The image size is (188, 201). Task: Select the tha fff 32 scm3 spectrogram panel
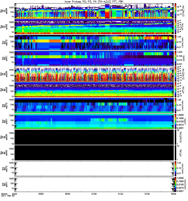tap(94, 27)
